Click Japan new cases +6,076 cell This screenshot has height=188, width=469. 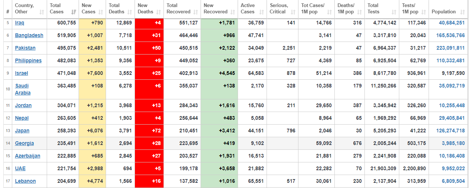(92, 131)
